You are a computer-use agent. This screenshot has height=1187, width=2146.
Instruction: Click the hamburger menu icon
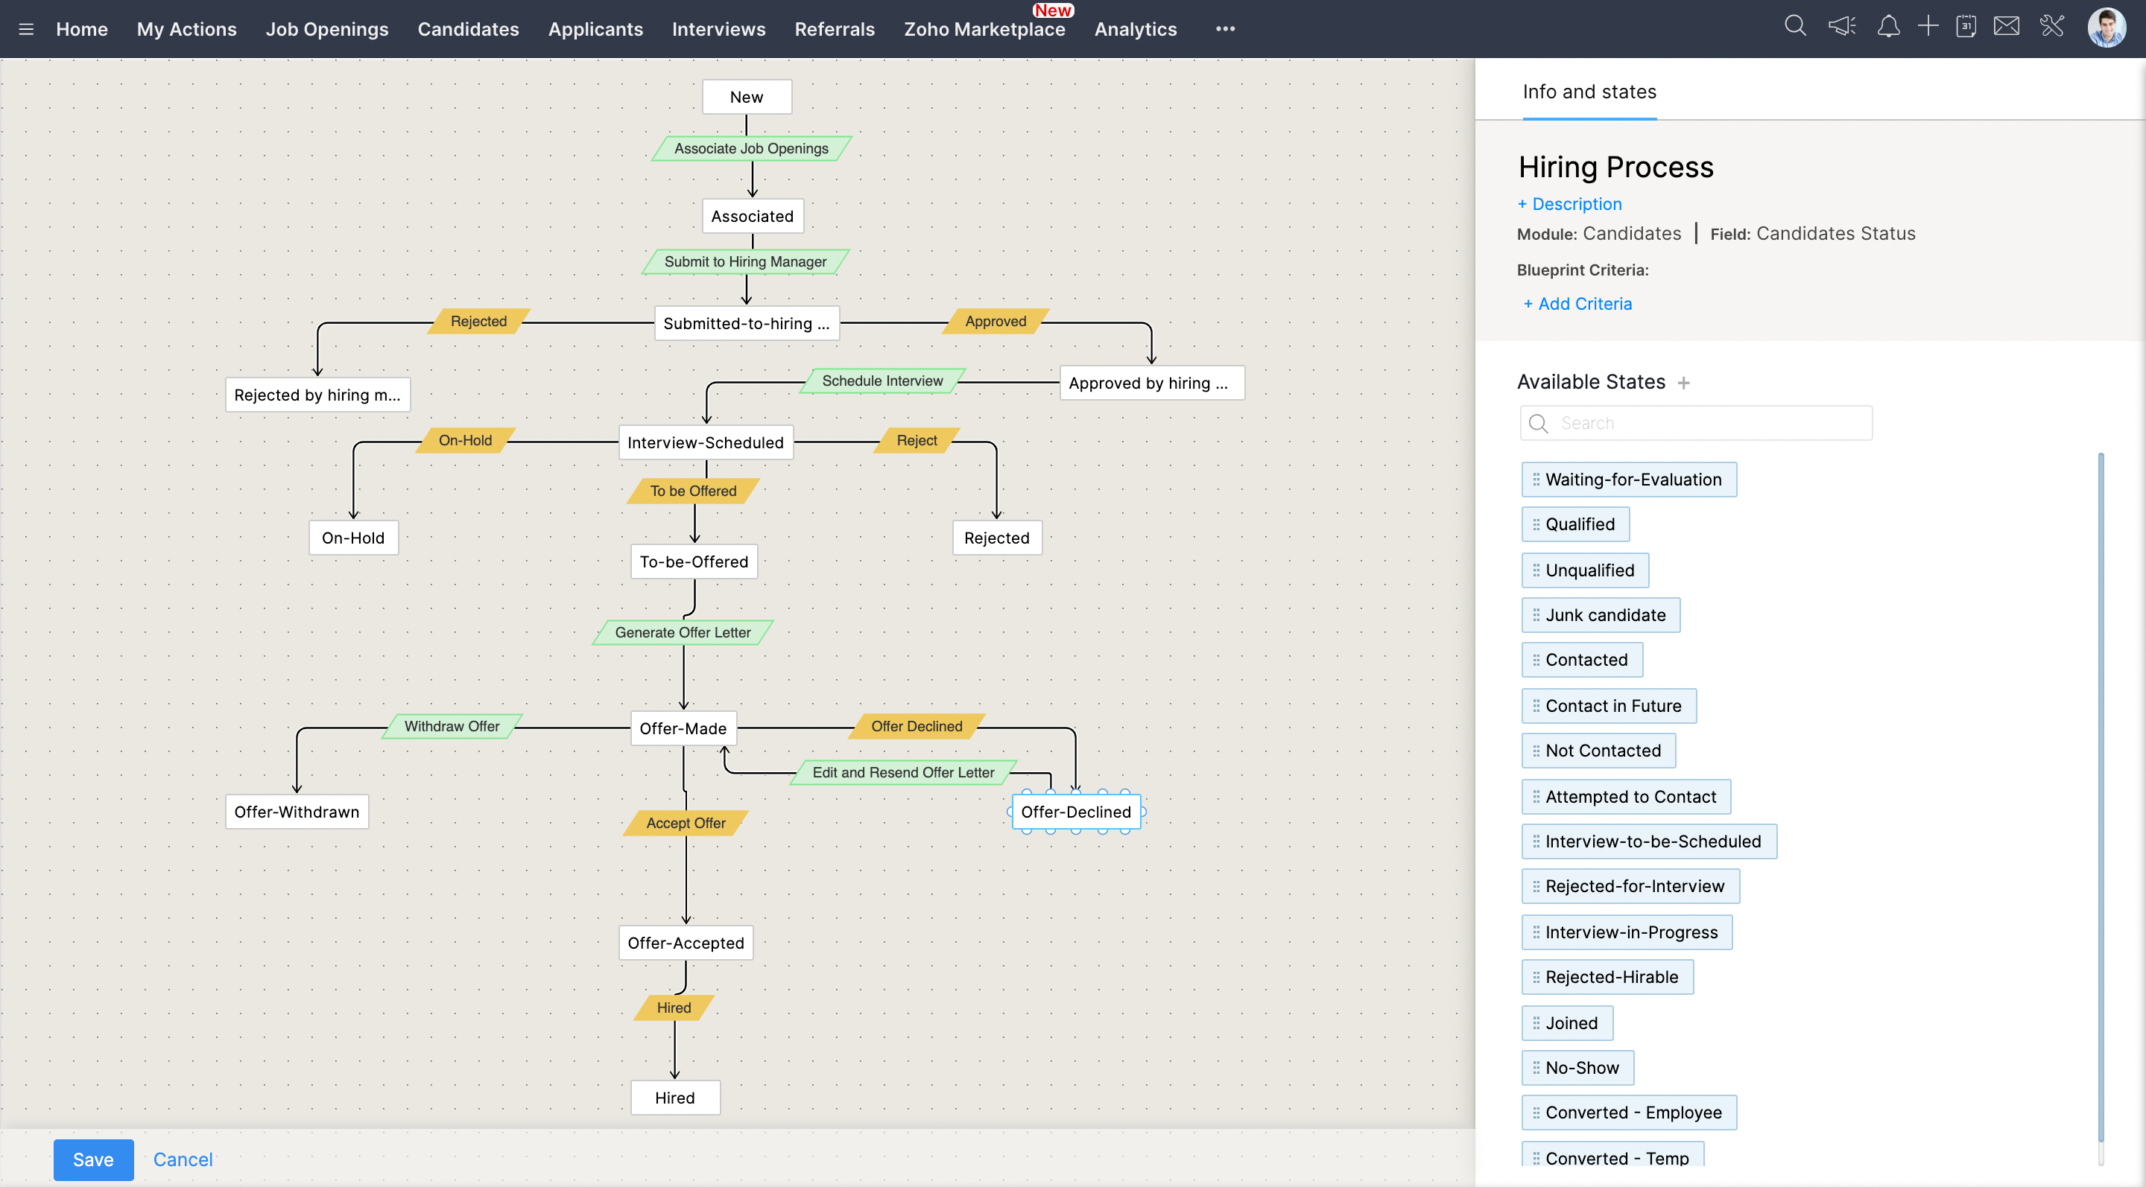tap(26, 29)
